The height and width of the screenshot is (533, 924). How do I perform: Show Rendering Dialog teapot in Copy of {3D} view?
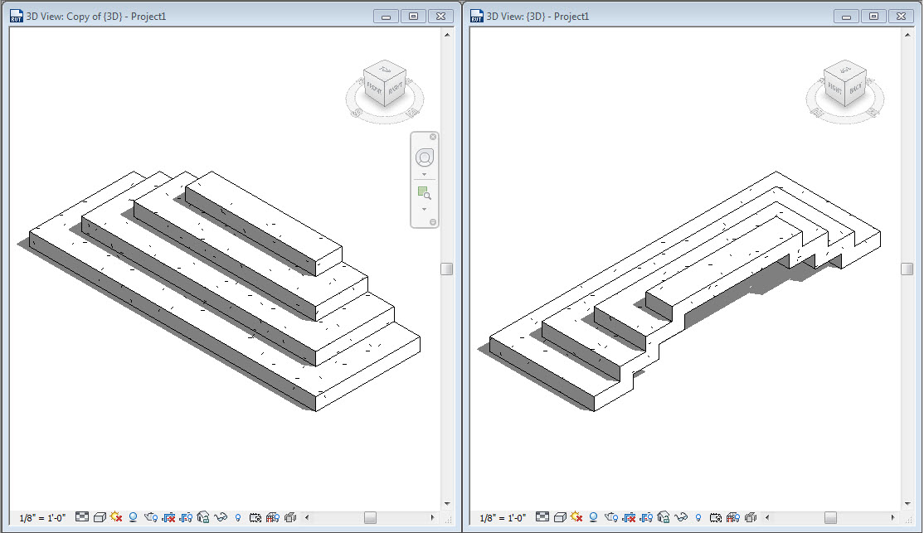click(x=151, y=517)
